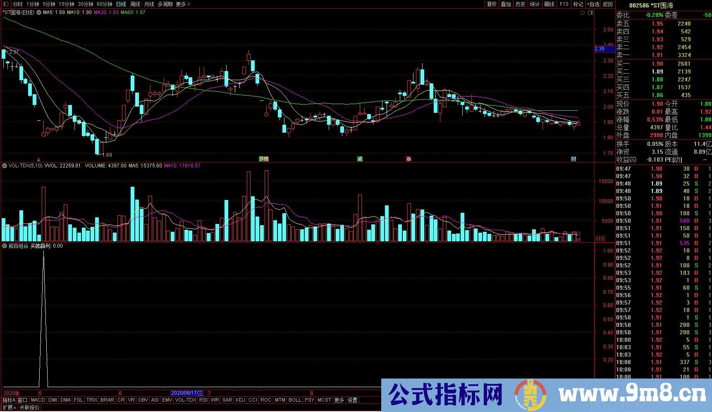The height and width of the screenshot is (412, 712).
Task: Open the indicator dropdown beside *ST围海(日线)
Action: (x=39, y=13)
